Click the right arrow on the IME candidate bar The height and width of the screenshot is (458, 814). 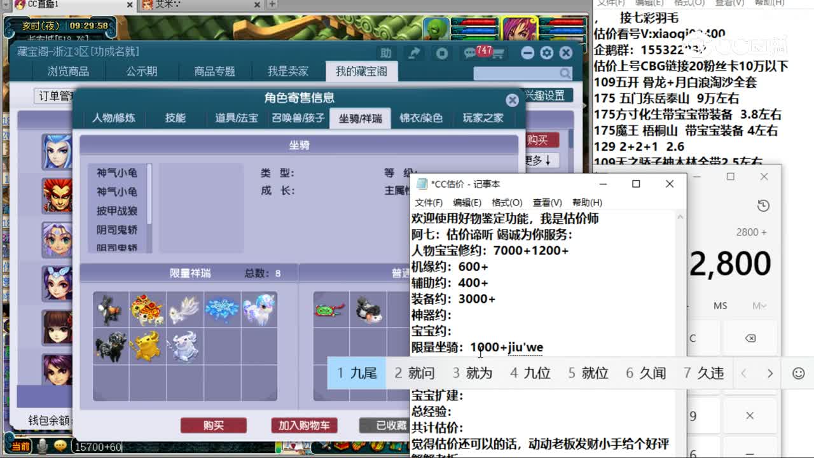tap(770, 373)
